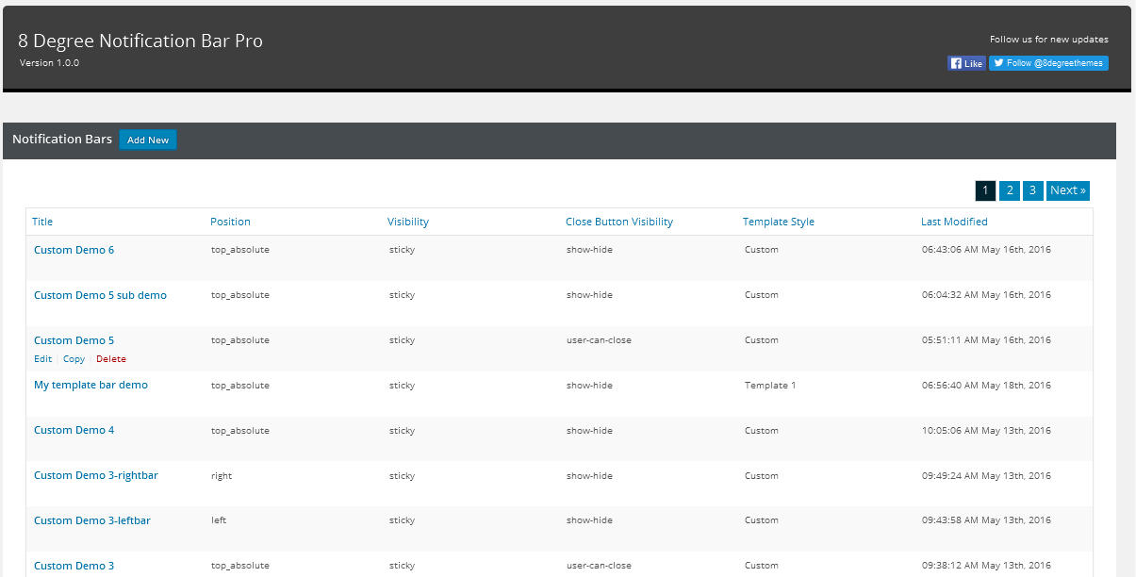The height and width of the screenshot is (577, 1136).
Task: Go to pagination page 1
Action: tap(985, 190)
